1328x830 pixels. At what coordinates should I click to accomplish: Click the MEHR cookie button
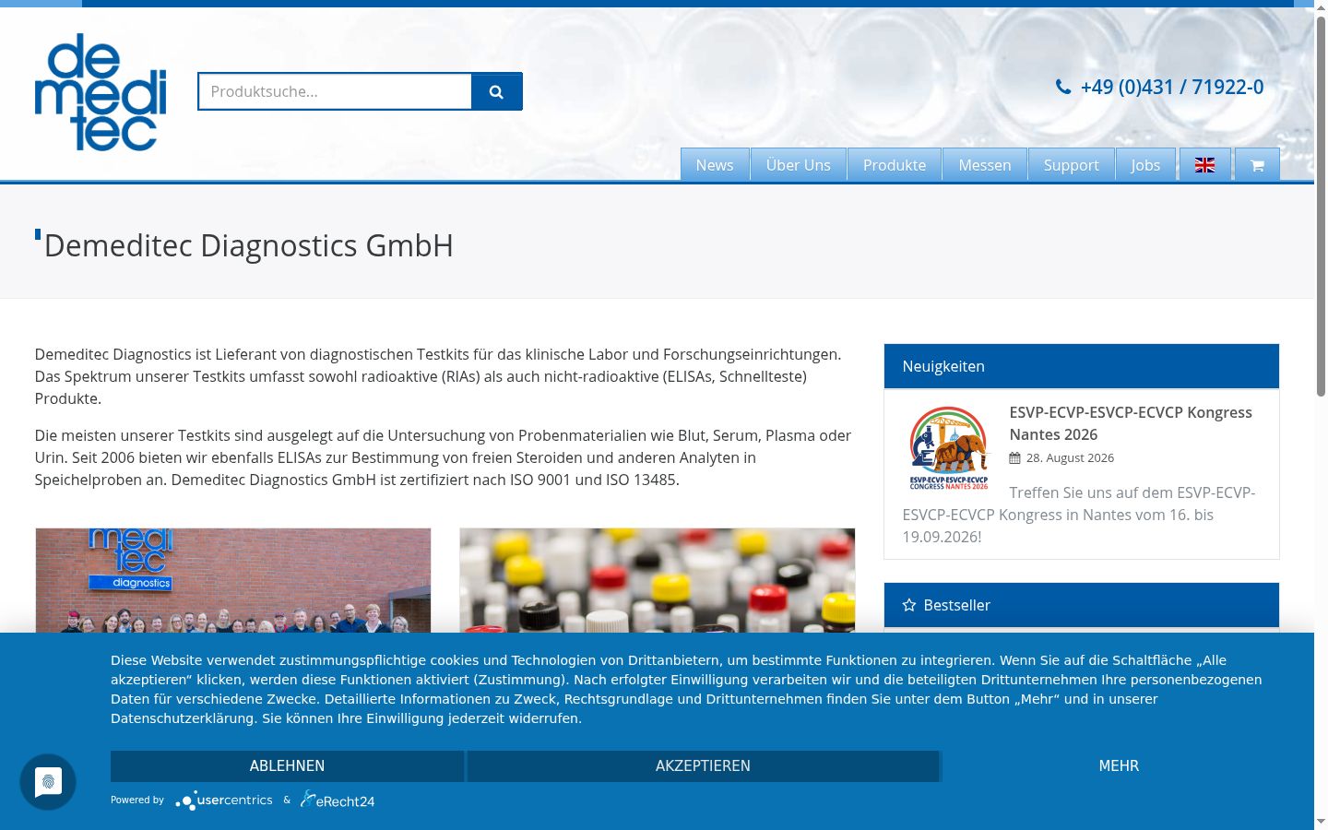pyautogui.click(x=1119, y=766)
